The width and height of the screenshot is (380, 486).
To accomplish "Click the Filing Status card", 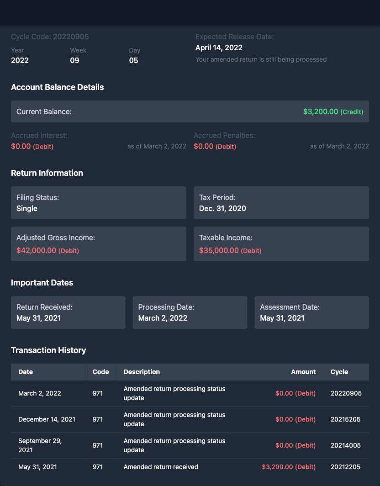I will click(x=99, y=203).
